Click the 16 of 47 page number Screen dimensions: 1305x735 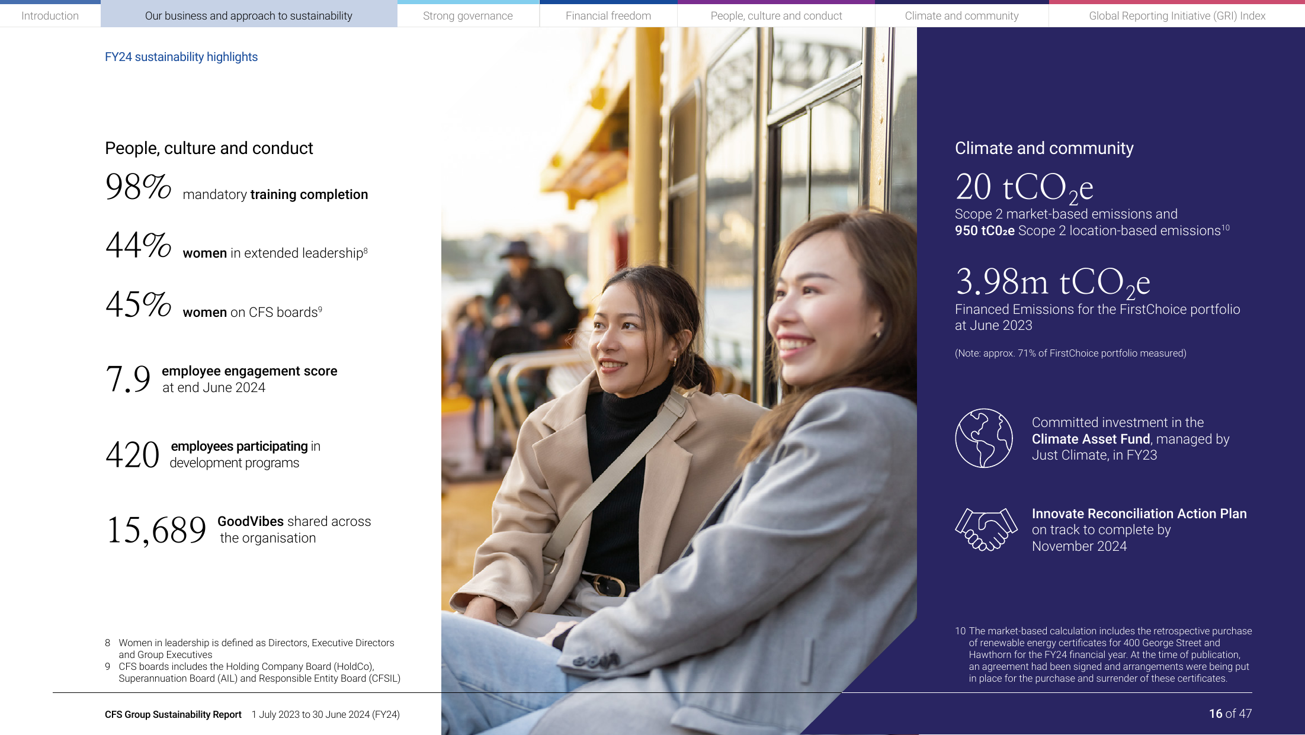point(1230,714)
